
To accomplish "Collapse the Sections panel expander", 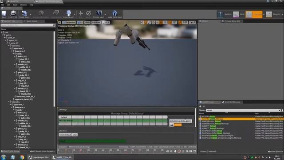I will tap(59, 131).
